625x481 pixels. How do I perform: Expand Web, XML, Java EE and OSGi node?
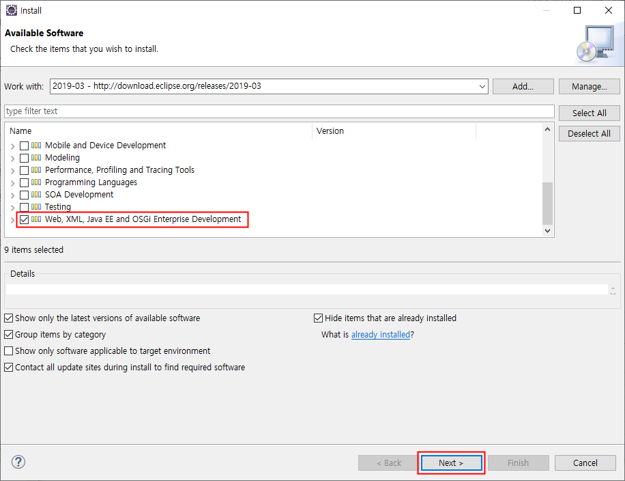tap(13, 220)
